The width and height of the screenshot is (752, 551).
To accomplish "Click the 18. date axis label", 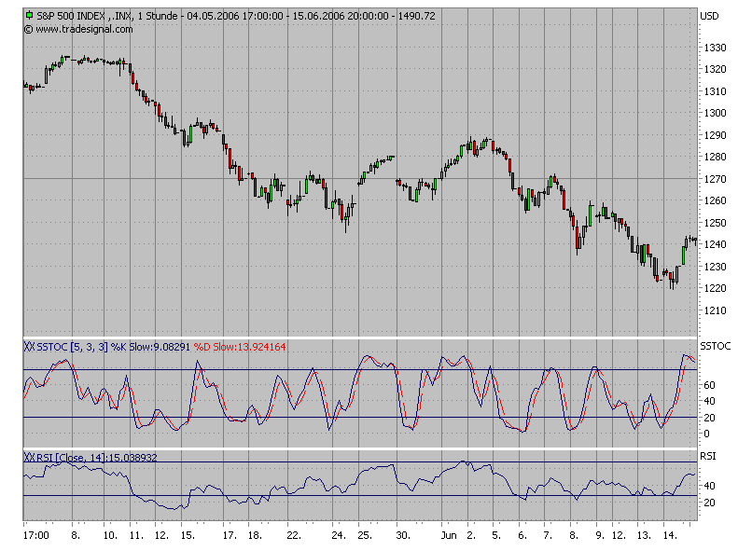I will (255, 535).
